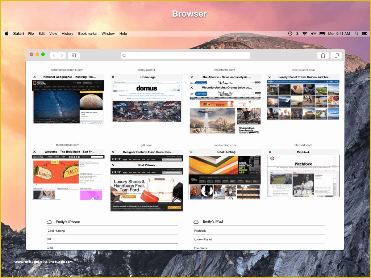
Task: Close the Bold Pillows tab
Action: pos(113,165)
